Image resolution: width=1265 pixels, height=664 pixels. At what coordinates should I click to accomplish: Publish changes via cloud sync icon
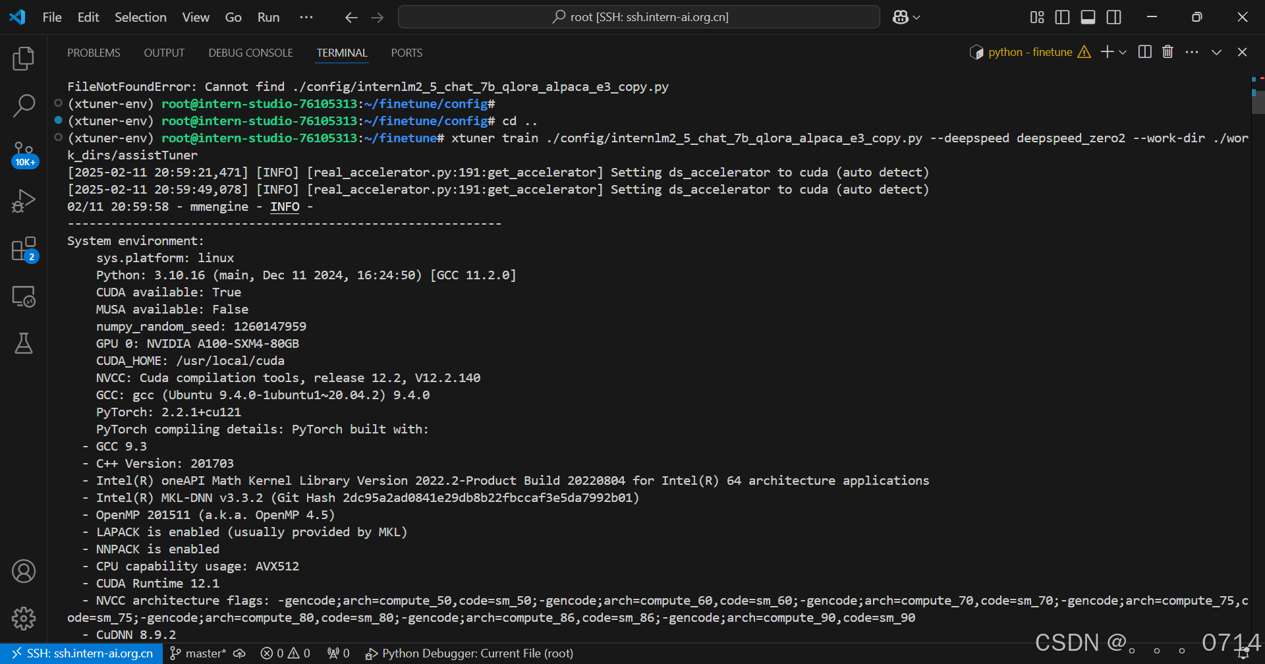[x=240, y=653]
